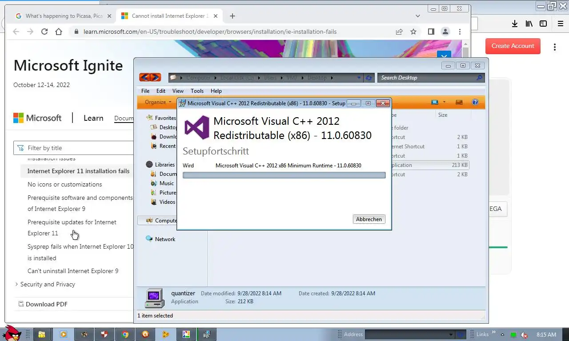569x341 pixels.
Task: Open a new Chrome tab with plus
Action: tap(232, 16)
